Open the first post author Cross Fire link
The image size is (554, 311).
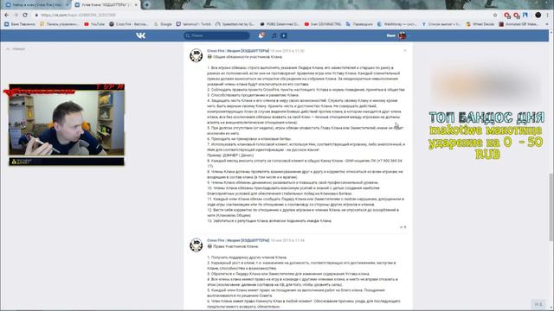tap(238, 51)
